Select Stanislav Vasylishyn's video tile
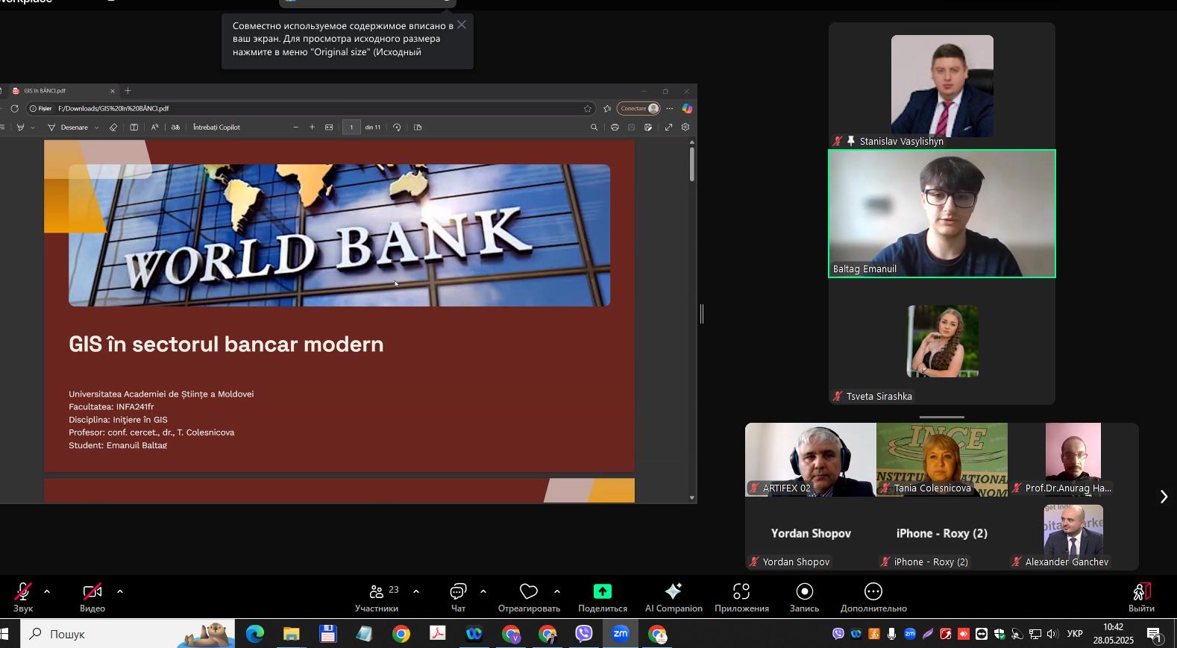 [x=942, y=86]
